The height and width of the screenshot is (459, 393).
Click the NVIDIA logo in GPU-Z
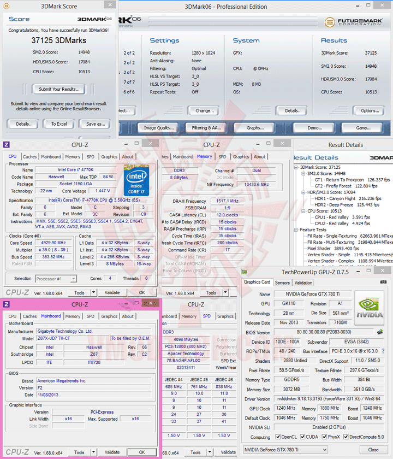click(370, 308)
